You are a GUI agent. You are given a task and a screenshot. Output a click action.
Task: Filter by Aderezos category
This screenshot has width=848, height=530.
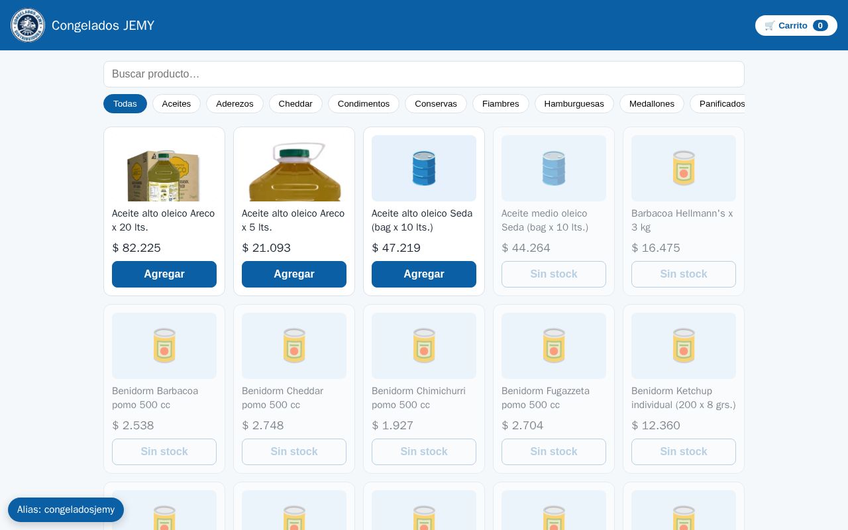coord(235,104)
